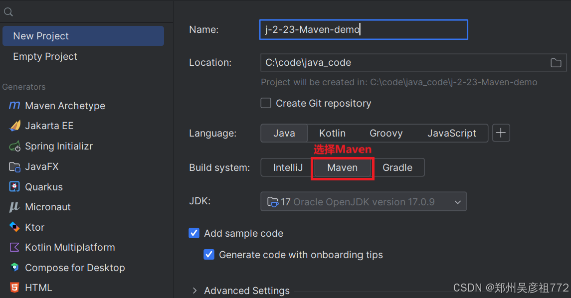This screenshot has height=298, width=571.
Task: Select Java as the language
Action: (x=284, y=133)
